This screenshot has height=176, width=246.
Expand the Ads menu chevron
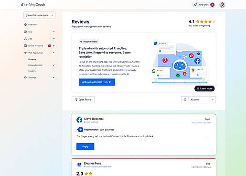coord(53,39)
